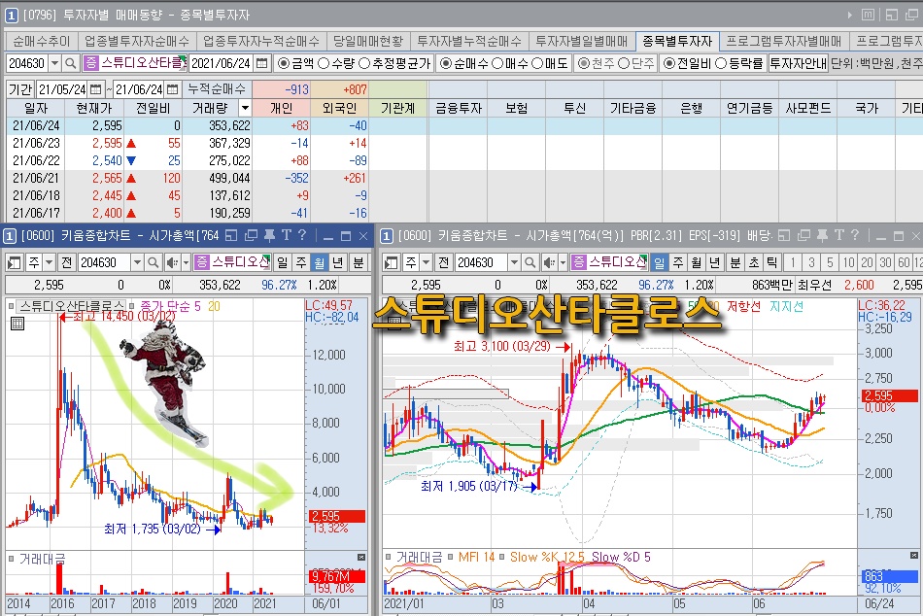Select the 매수 radio button
923x616 pixels.
(497, 63)
